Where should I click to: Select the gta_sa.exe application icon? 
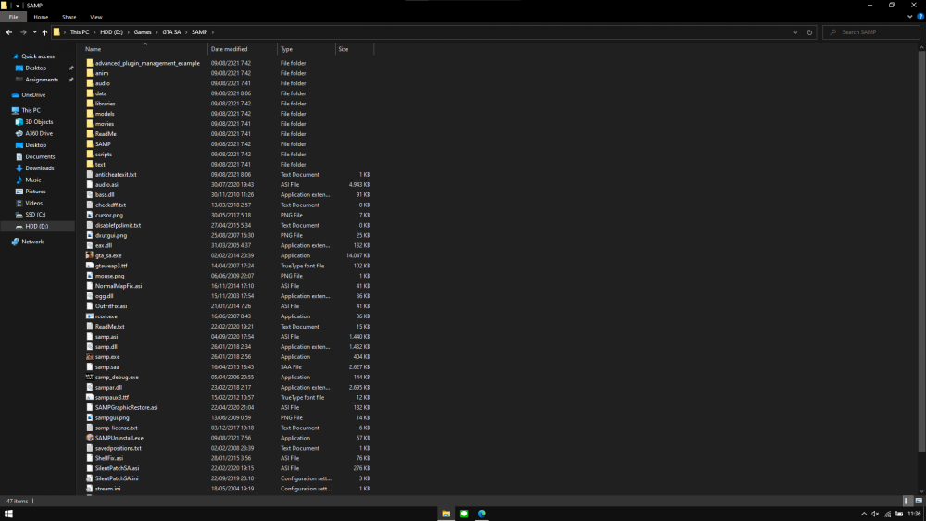[x=90, y=255]
